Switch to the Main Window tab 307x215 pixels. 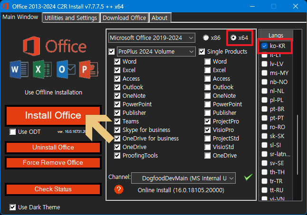[20, 17]
